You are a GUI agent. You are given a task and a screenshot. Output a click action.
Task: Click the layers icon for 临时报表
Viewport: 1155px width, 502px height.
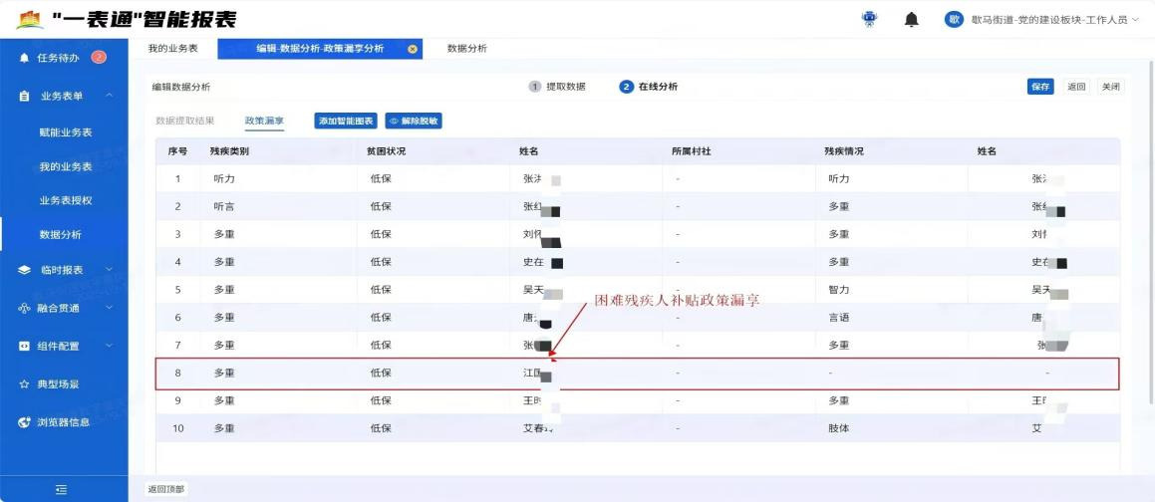click(x=24, y=270)
